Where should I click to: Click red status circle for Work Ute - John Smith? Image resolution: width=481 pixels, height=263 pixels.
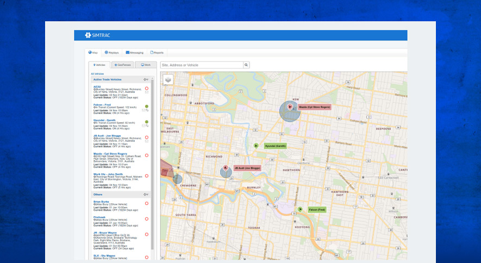point(147,176)
